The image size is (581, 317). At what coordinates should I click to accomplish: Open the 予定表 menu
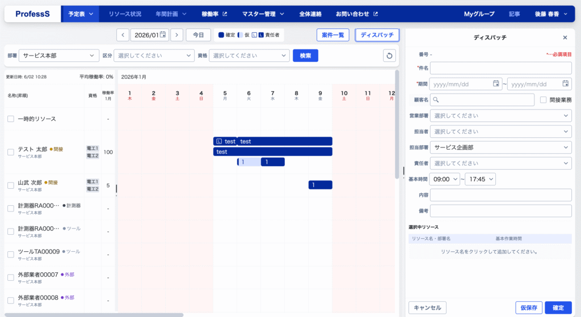pos(81,14)
